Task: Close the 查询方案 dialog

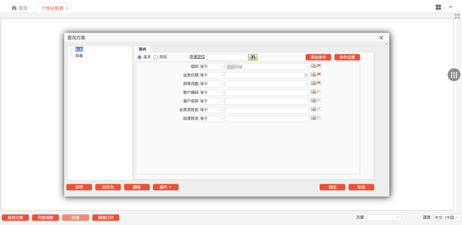Action: coord(381,37)
